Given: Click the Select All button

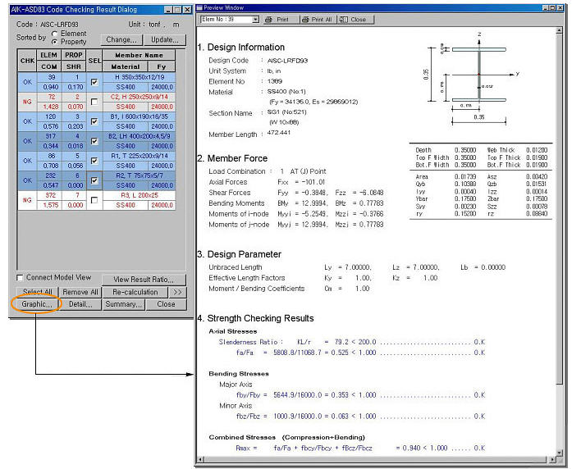Looking at the screenshot, I should [x=38, y=292].
